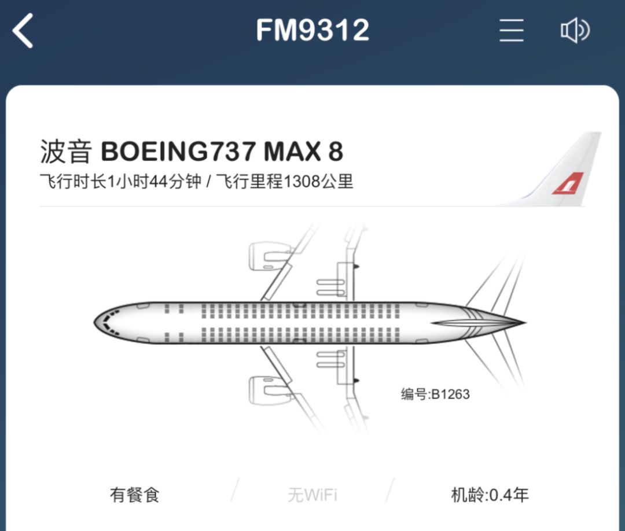Tap the Shanghai Airlines tail logo
Screen dimensions: 625x531
[x=568, y=183]
